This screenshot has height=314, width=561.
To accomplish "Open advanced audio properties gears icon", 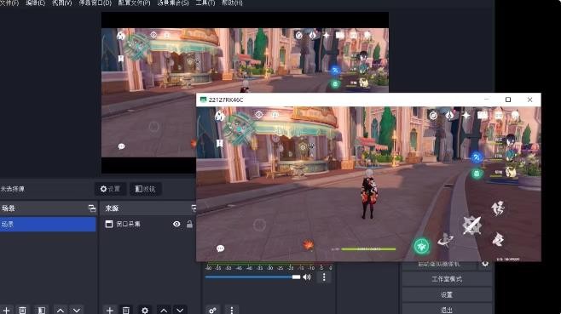I will (x=212, y=310).
